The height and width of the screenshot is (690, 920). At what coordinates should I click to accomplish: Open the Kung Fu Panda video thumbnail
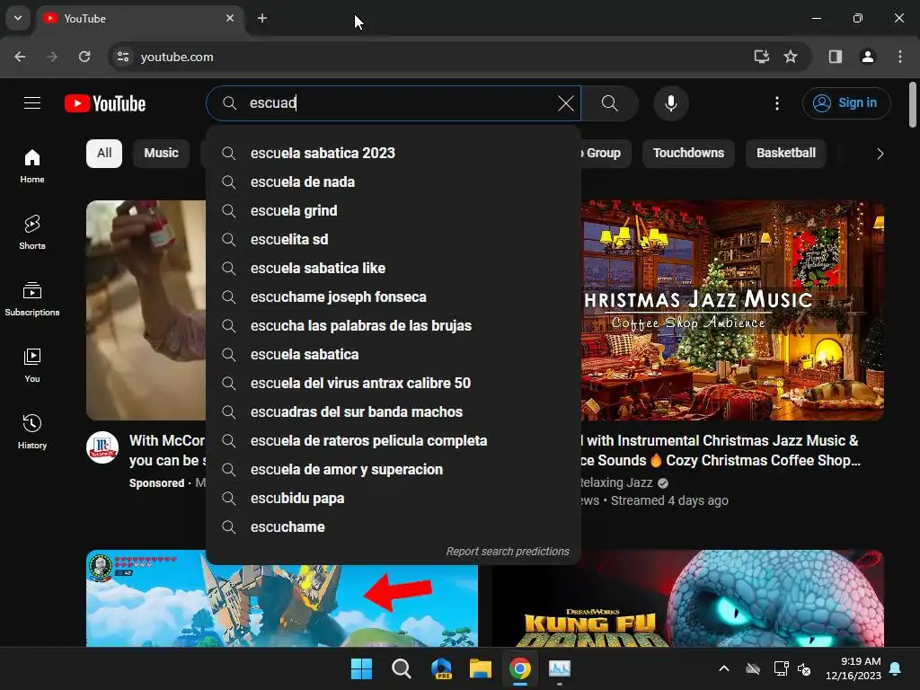tap(687, 598)
